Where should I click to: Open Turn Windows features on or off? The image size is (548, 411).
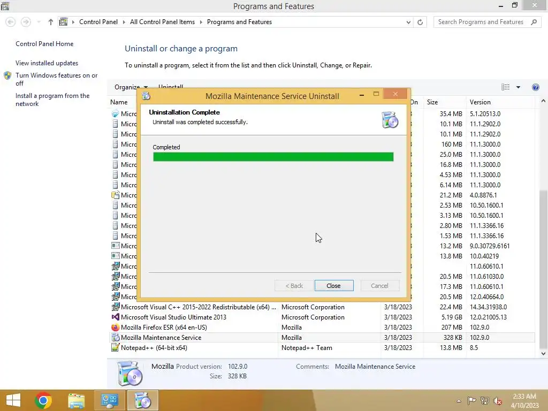pyautogui.click(x=56, y=79)
